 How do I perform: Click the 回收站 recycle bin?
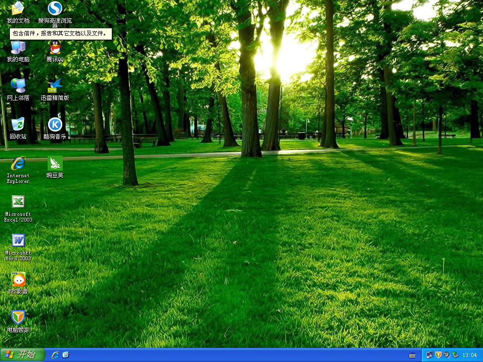(x=18, y=125)
